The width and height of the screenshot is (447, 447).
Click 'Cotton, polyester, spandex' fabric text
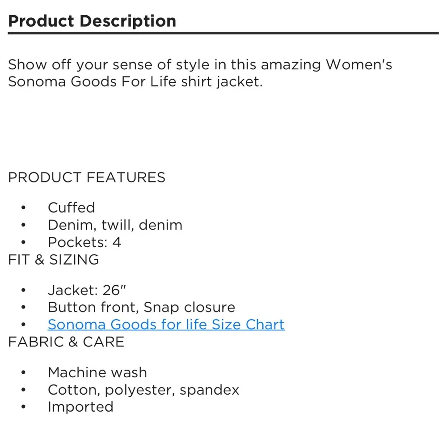143,389
